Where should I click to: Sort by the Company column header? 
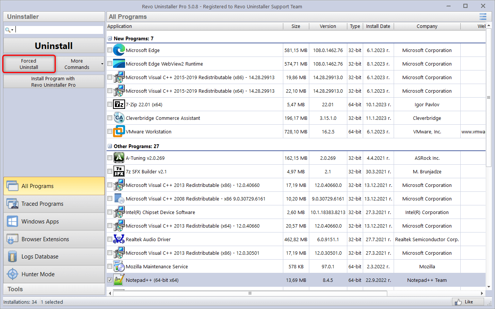[x=427, y=26]
